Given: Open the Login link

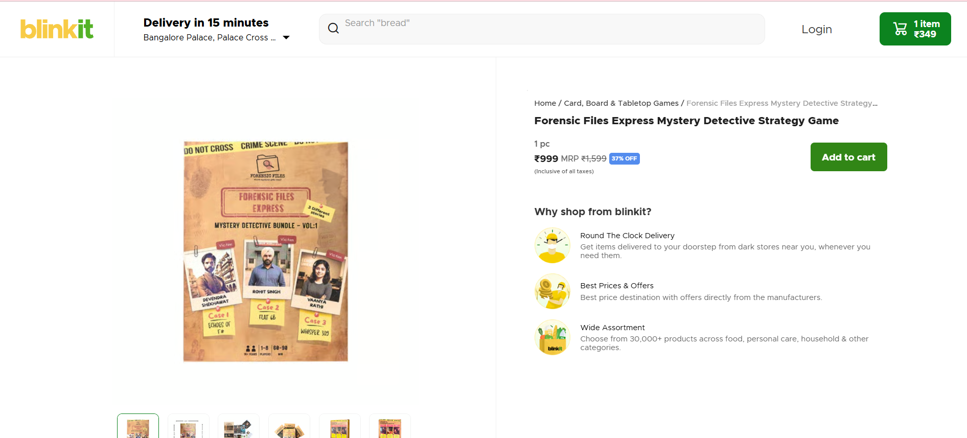Looking at the screenshot, I should click(x=817, y=30).
